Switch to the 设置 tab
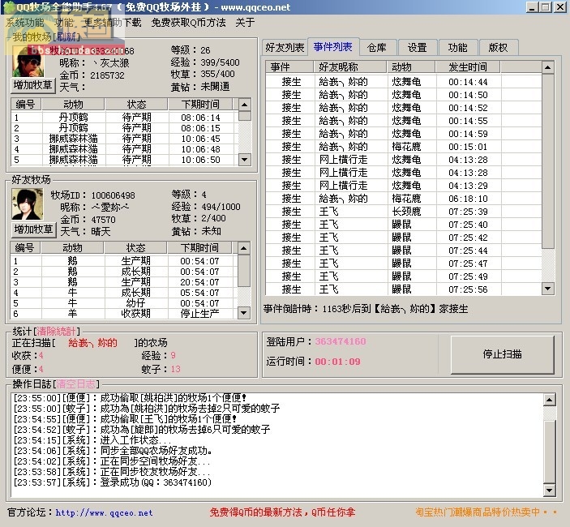The image size is (570, 527). [x=417, y=47]
